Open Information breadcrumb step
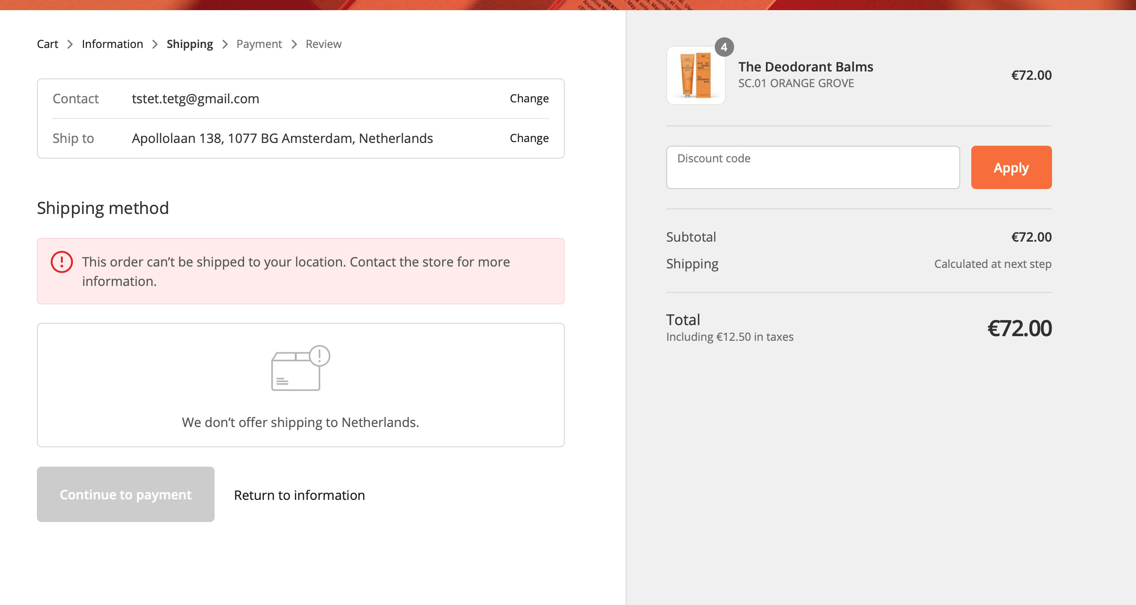This screenshot has width=1136, height=605. pos(112,44)
